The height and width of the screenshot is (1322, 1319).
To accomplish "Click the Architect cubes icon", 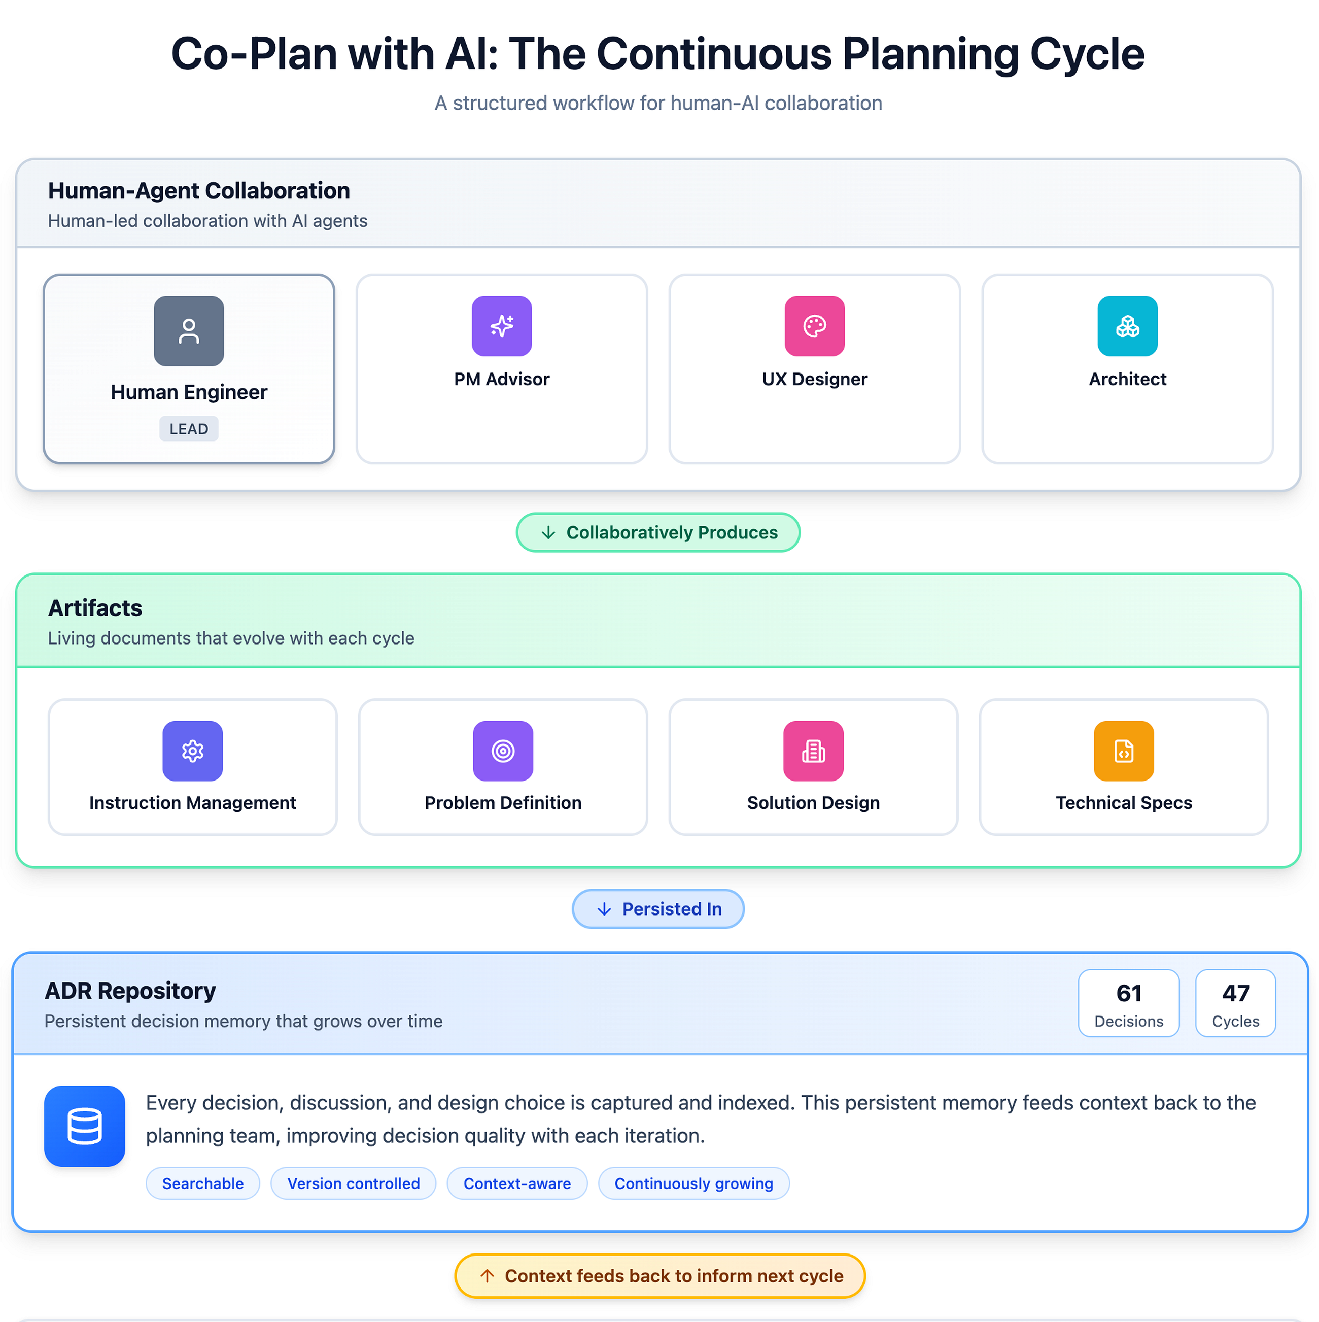I will click(1127, 326).
